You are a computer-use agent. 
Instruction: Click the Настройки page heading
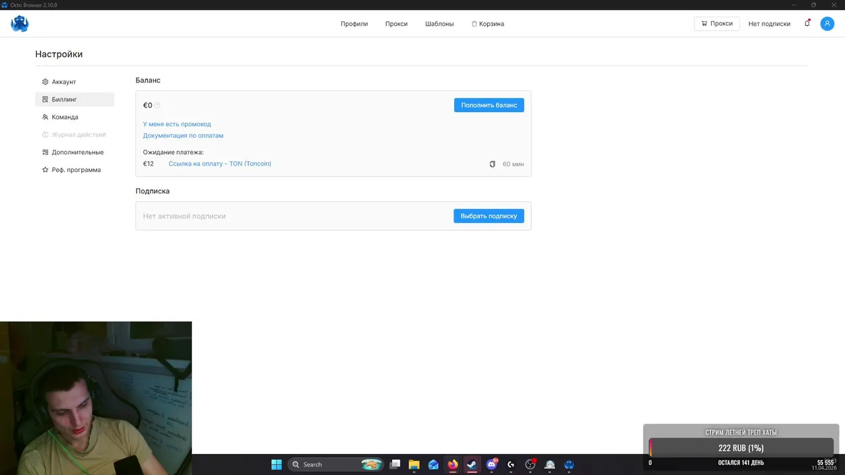59,54
